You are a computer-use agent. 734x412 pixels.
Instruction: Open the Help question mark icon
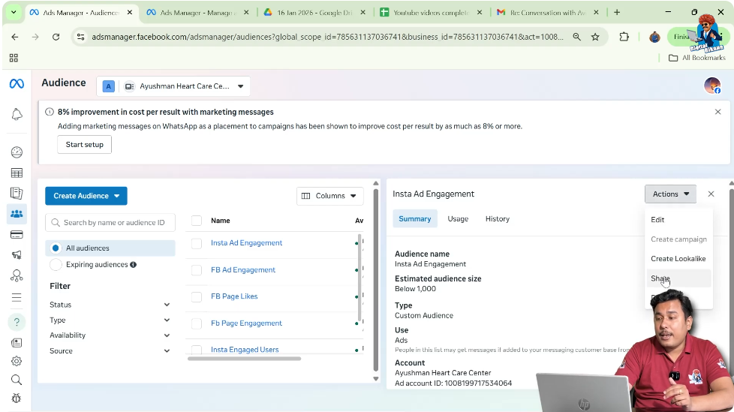tap(17, 322)
